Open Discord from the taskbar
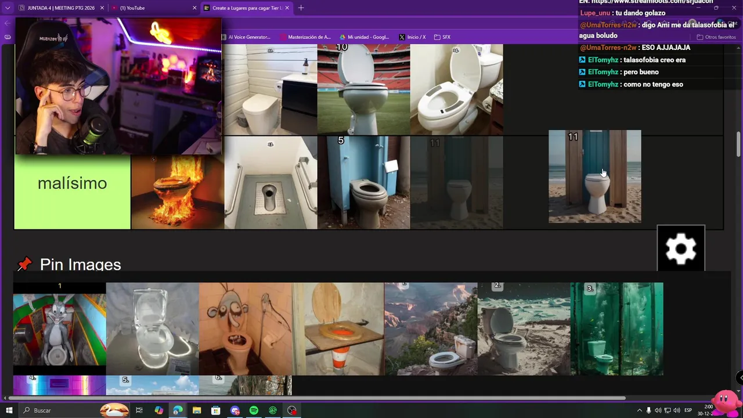This screenshot has width=743, height=418. tap(235, 410)
